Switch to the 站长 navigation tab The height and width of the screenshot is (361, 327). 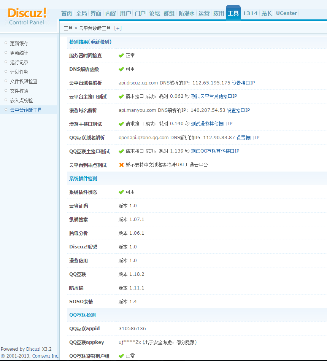(267, 13)
